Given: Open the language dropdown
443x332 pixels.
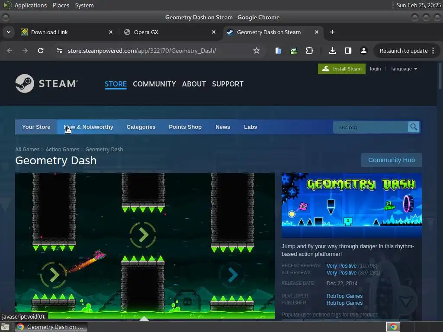Looking at the screenshot, I should [404, 69].
